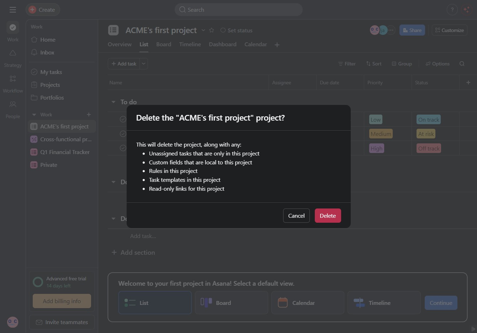The image size is (477, 333).
Task: Star ACME's first project as favorite
Action: click(212, 30)
